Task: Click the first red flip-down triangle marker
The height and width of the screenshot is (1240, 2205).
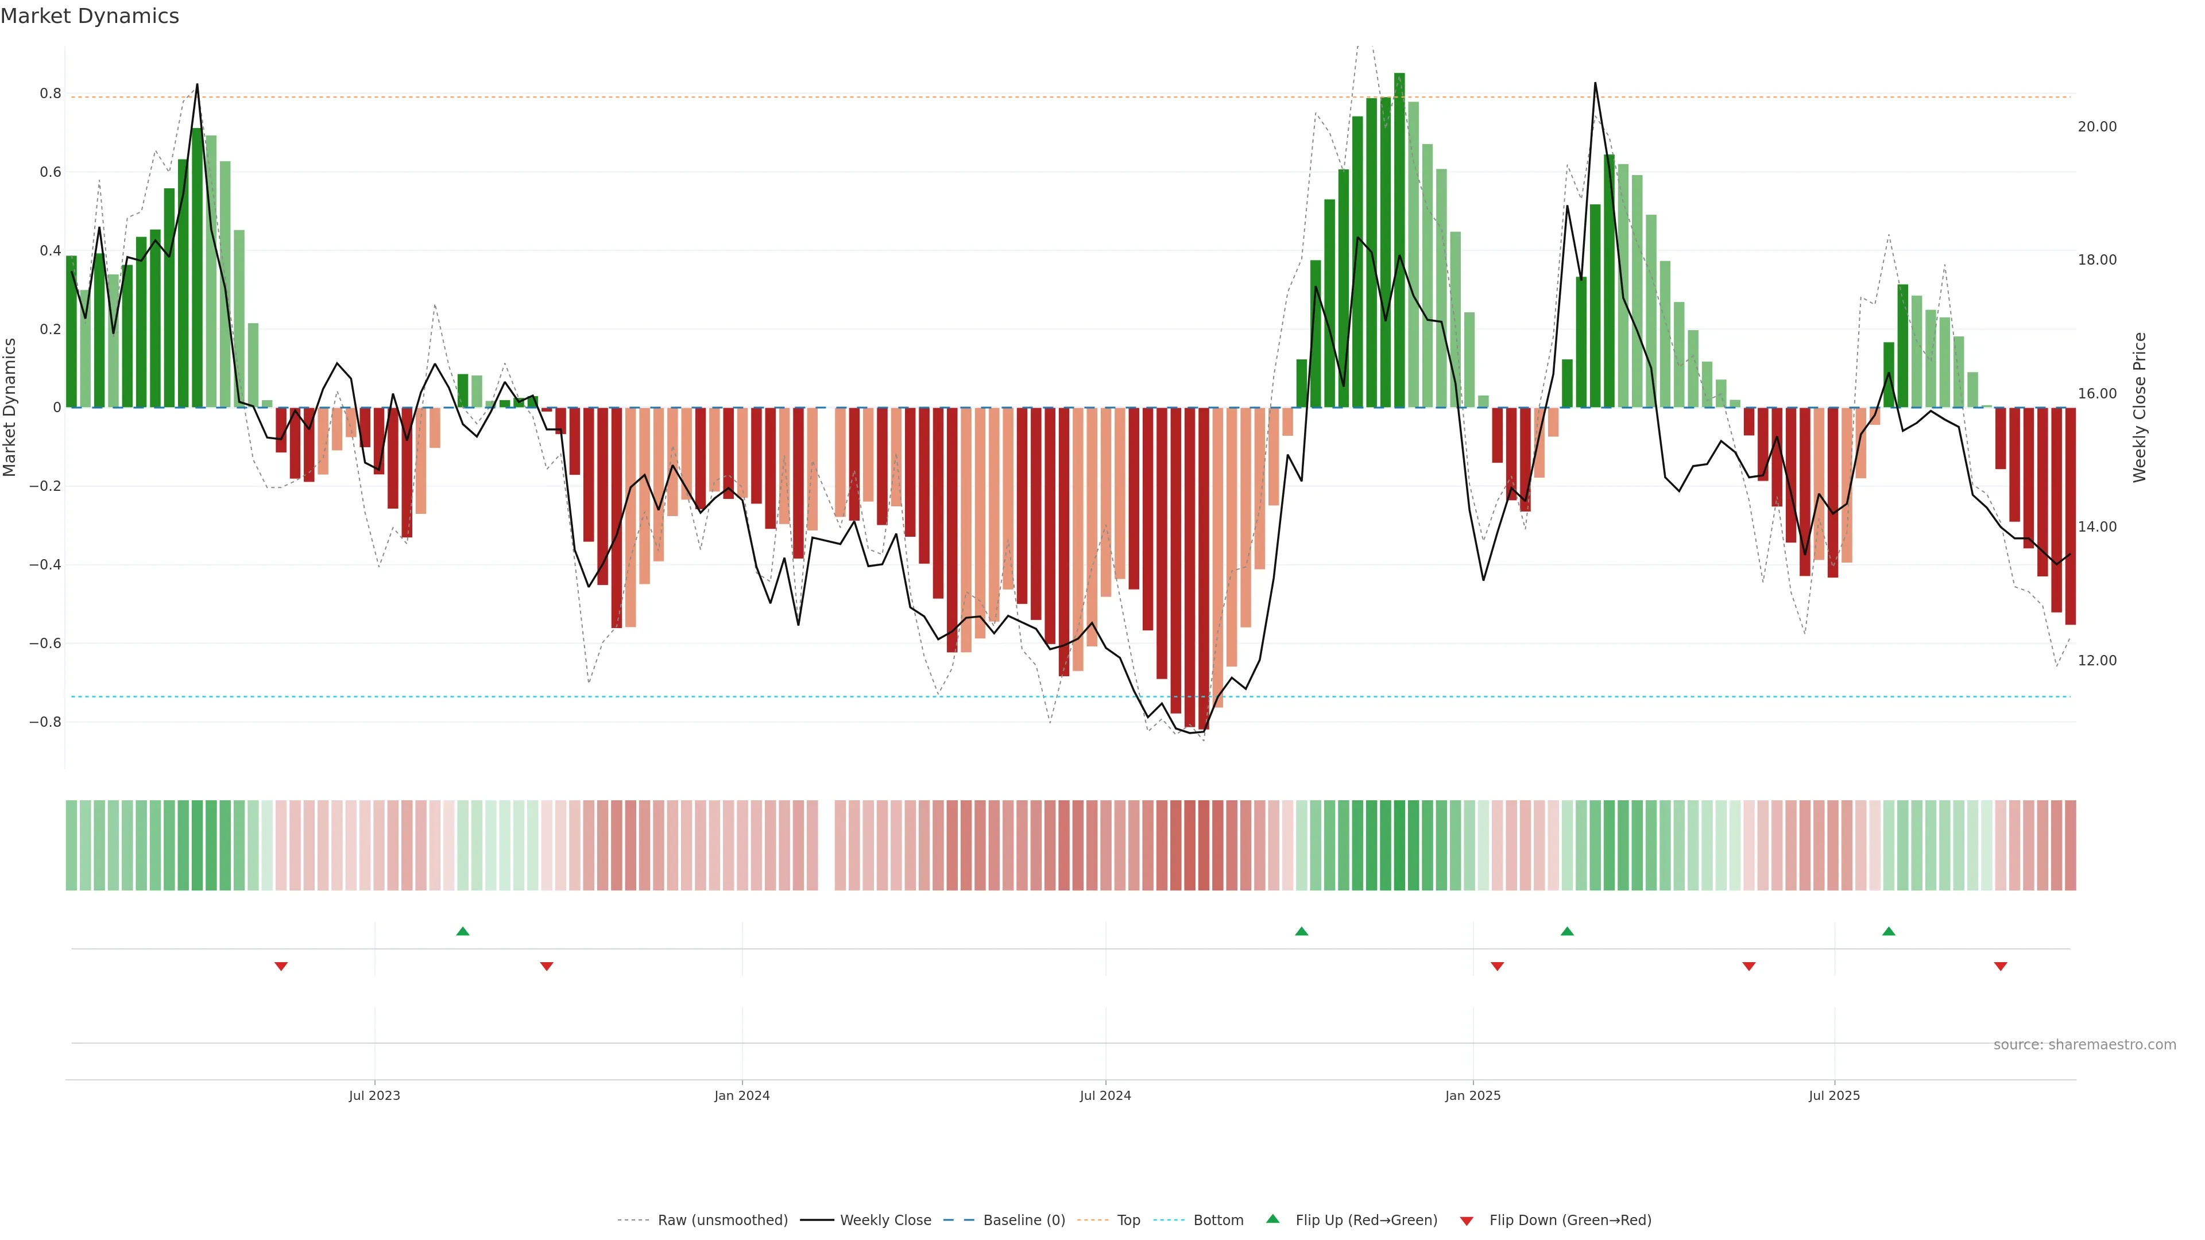Action: coord(281,966)
